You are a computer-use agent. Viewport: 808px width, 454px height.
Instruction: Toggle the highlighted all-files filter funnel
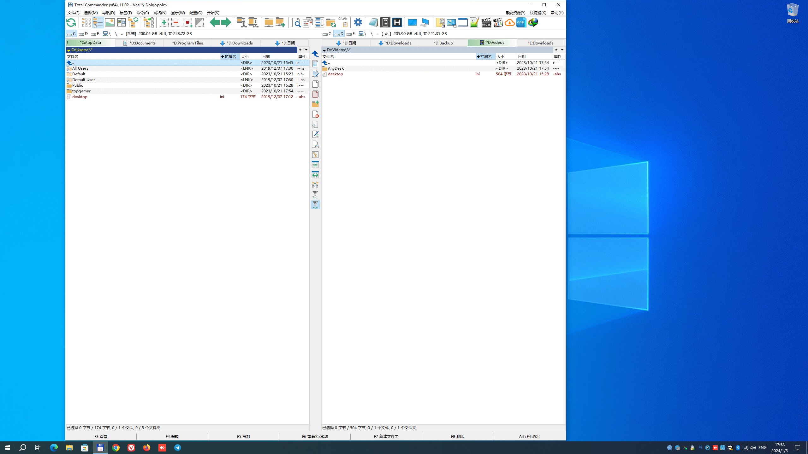315,205
